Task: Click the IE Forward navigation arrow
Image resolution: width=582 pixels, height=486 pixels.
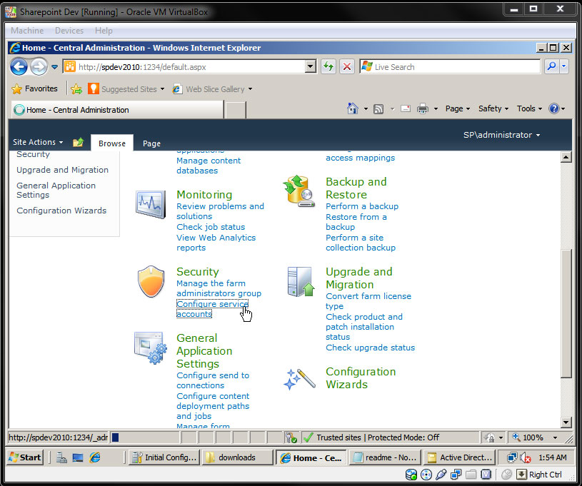Action: point(39,67)
